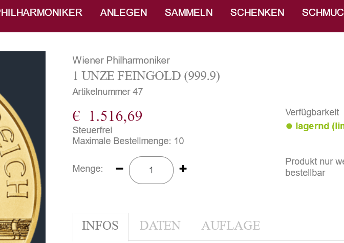Screen dimensions: 344x243
Task: Click the quantity input field
Action: (151, 170)
